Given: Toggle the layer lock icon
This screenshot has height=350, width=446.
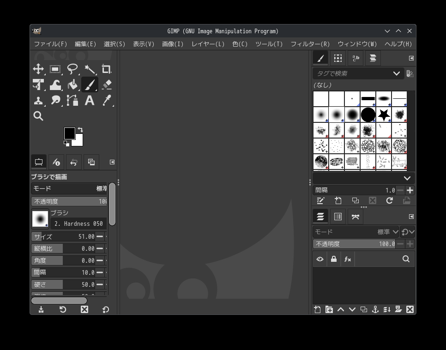Looking at the screenshot, I should (x=334, y=259).
